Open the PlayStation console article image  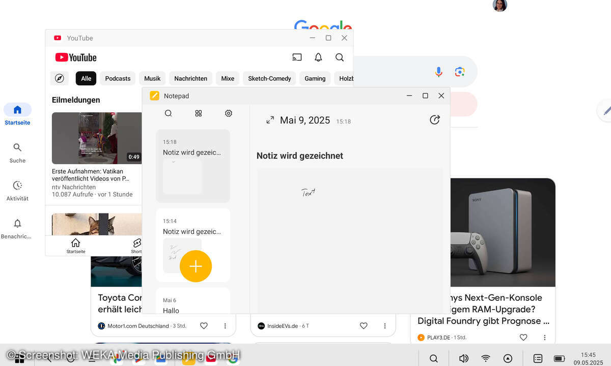[x=503, y=232]
